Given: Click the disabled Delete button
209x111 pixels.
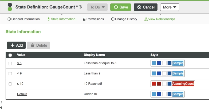Looking at the screenshot, I should click(x=38, y=45).
